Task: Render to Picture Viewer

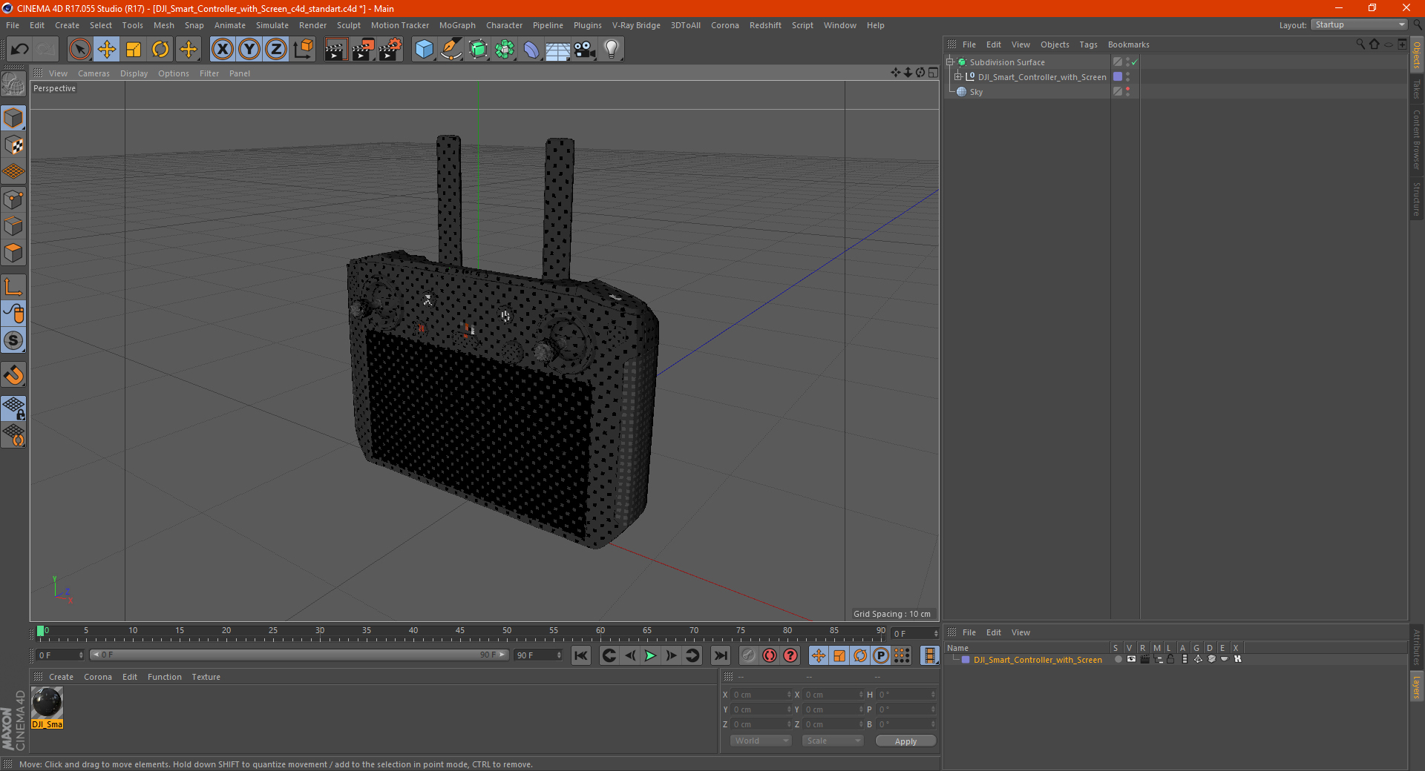Action: [363, 50]
